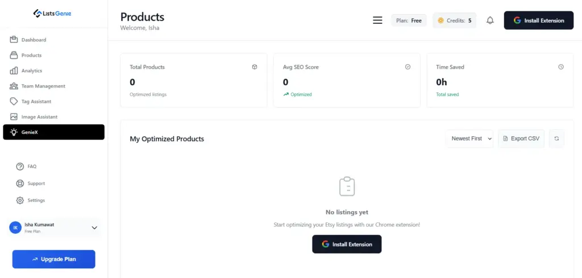Click the empty clipboard icon
This screenshot has width=582, height=278.
pos(347,186)
